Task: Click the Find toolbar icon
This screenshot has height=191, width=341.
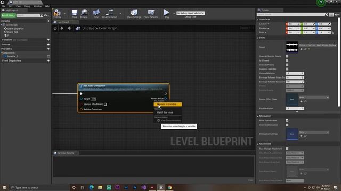Action: point(96,13)
